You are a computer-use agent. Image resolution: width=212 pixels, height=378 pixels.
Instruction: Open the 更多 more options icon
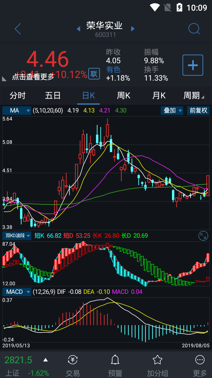(x=200, y=360)
